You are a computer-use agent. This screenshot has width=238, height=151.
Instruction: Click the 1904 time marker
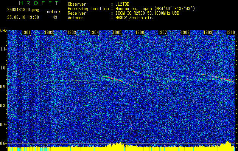(94, 32)
